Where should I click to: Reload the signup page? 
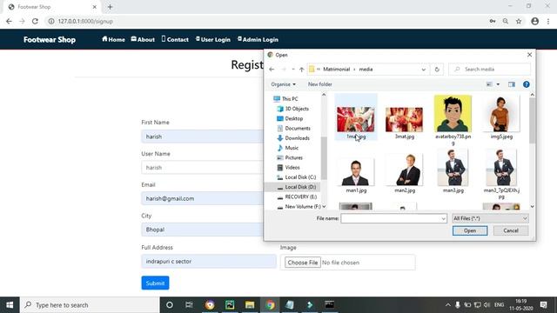[35, 21]
